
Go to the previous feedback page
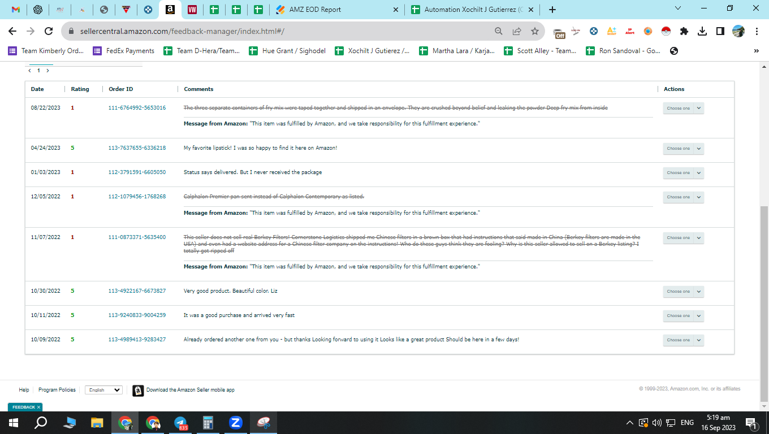[29, 71]
